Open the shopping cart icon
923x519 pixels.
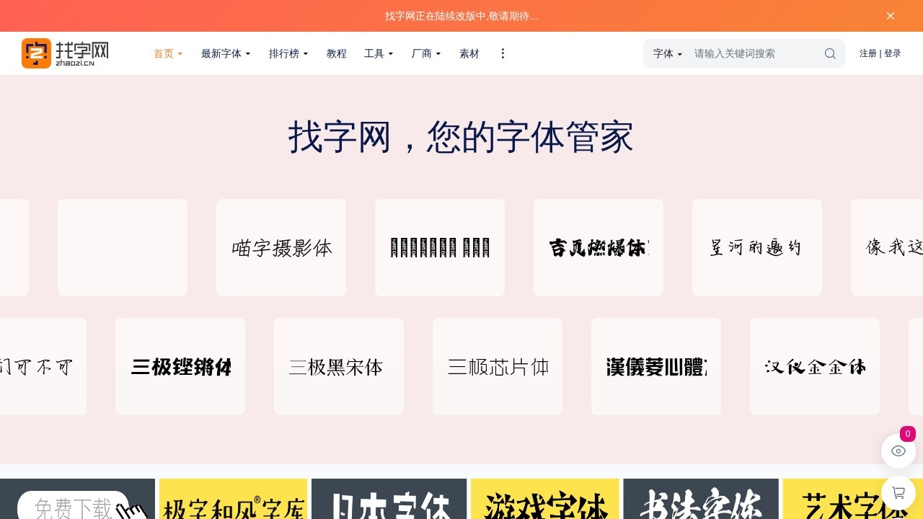898,493
